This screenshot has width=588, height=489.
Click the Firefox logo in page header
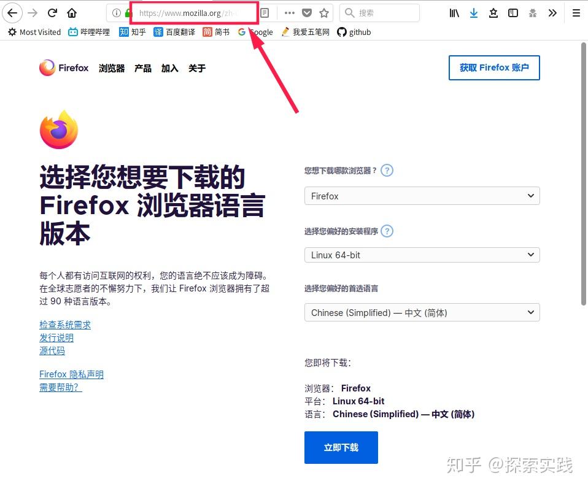[64, 68]
